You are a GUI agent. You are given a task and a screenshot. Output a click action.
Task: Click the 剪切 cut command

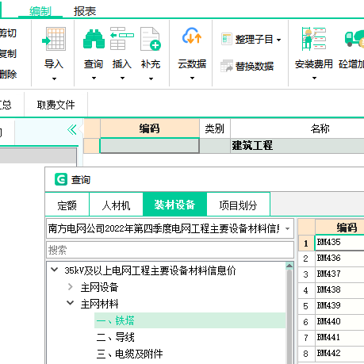[8, 33]
